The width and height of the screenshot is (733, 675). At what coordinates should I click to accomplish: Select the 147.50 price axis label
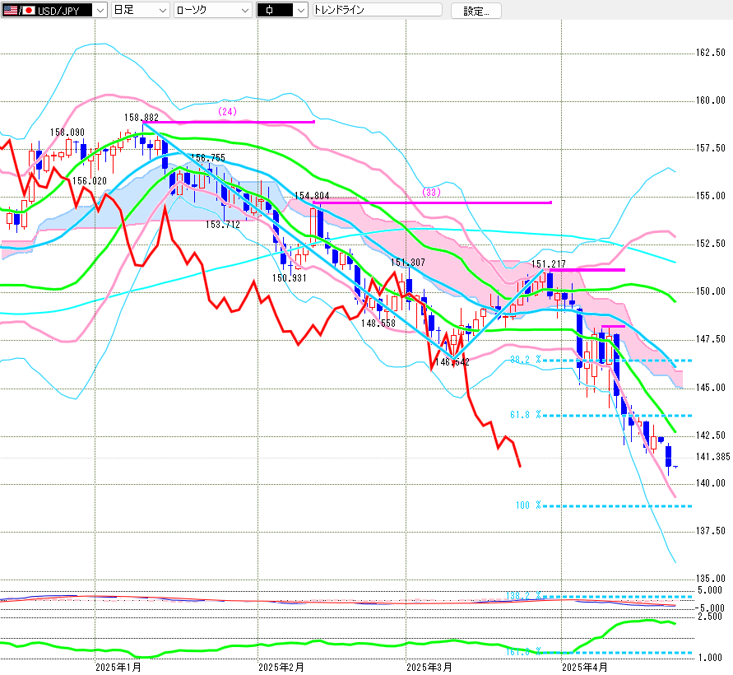pos(711,339)
